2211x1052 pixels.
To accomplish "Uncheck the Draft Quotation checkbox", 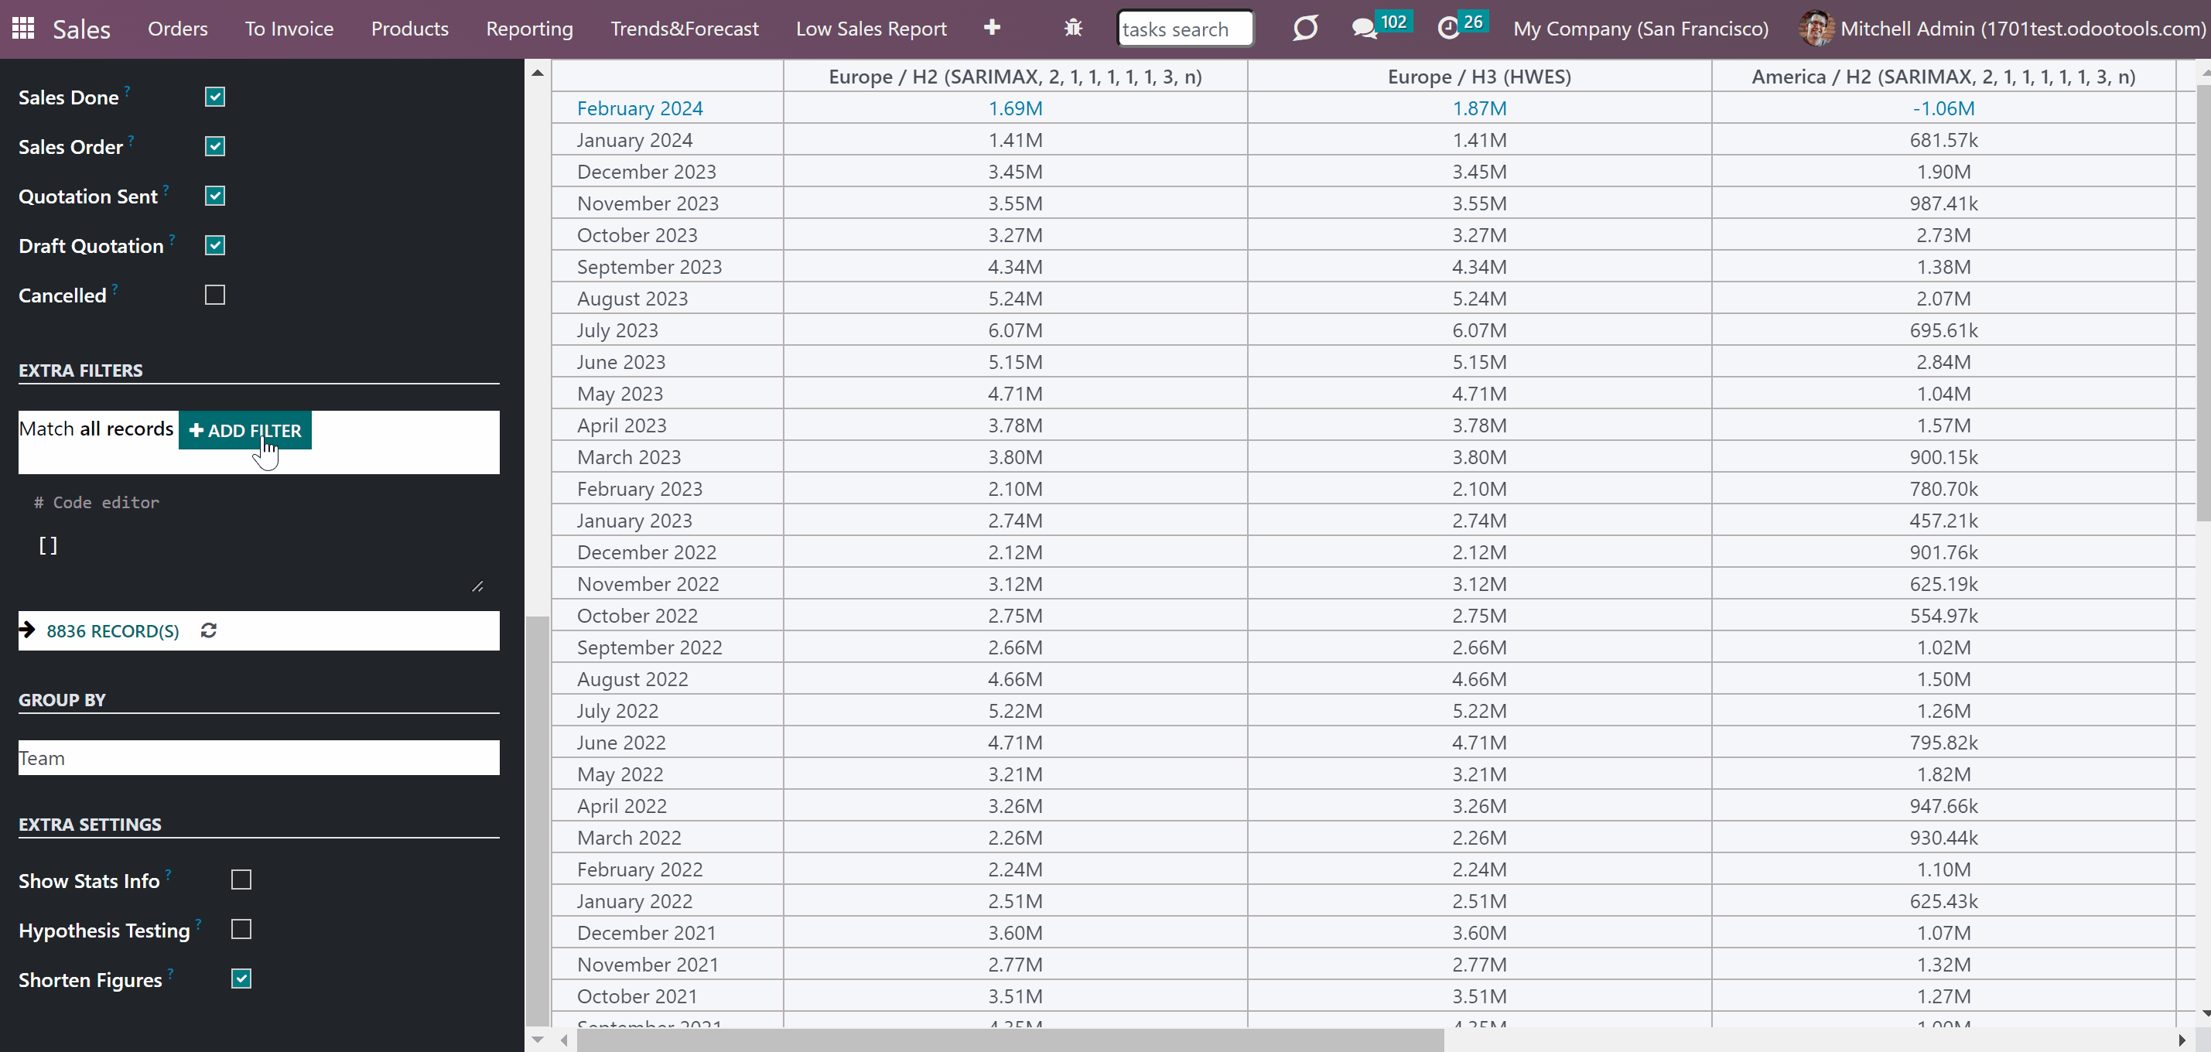I will click(214, 245).
